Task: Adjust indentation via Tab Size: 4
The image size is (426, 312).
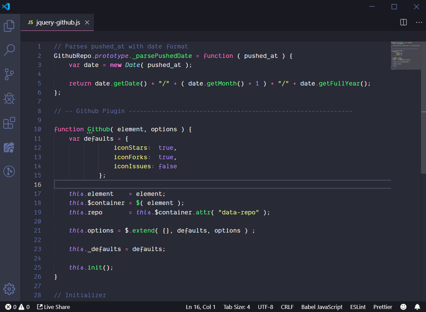Action: 236,307
